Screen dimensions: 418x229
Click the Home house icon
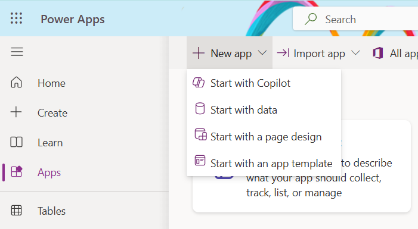tap(16, 82)
